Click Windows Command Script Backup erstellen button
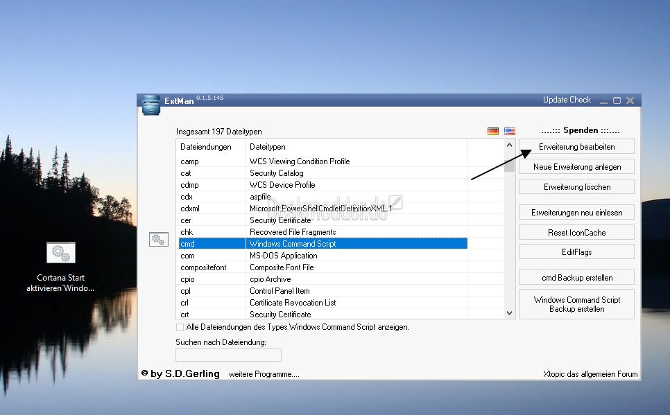The width and height of the screenshot is (670, 415). tap(576, 304)
